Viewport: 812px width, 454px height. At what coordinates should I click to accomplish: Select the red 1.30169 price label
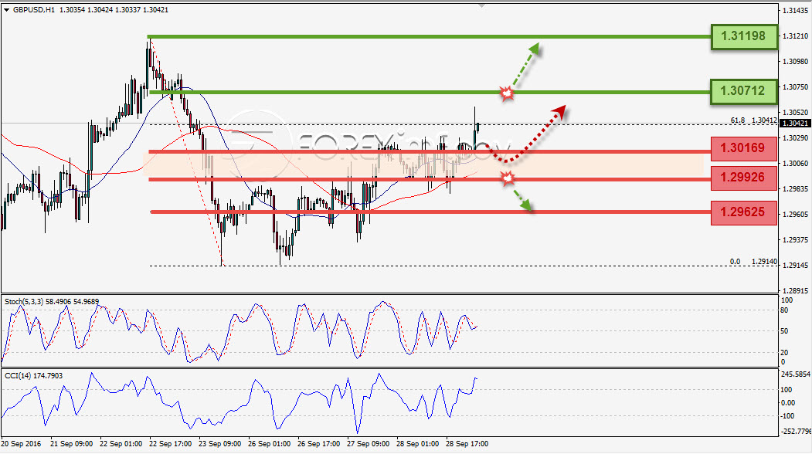coord(744,148)
